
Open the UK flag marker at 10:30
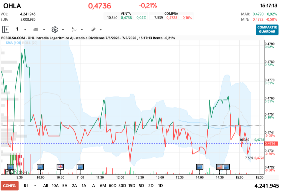coord(60,167)
